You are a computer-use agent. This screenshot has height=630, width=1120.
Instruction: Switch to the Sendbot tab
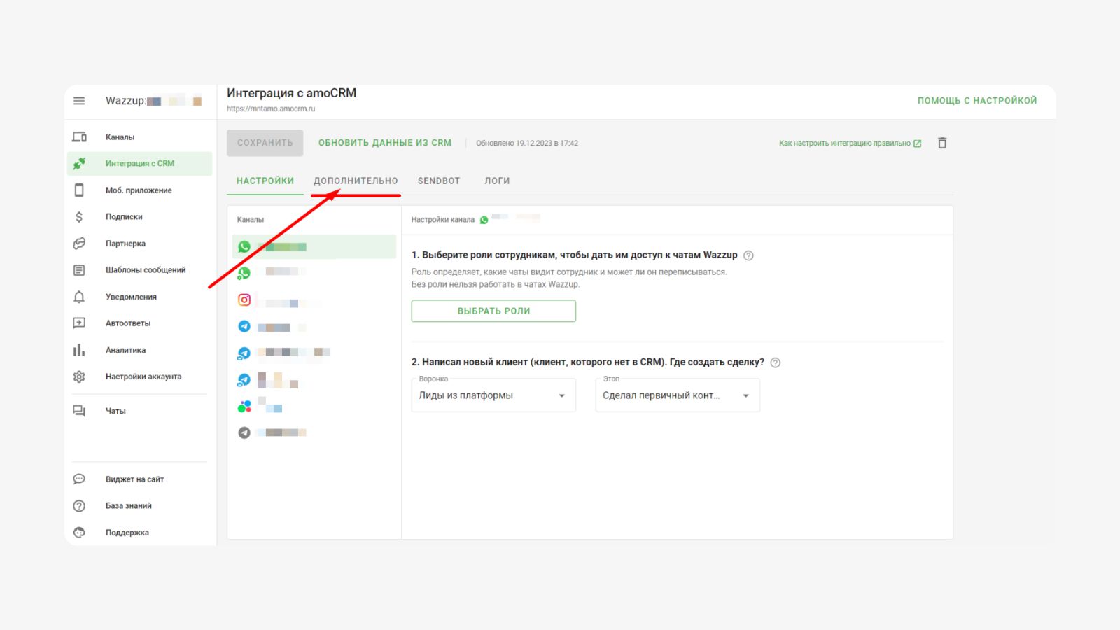(439, 181)
